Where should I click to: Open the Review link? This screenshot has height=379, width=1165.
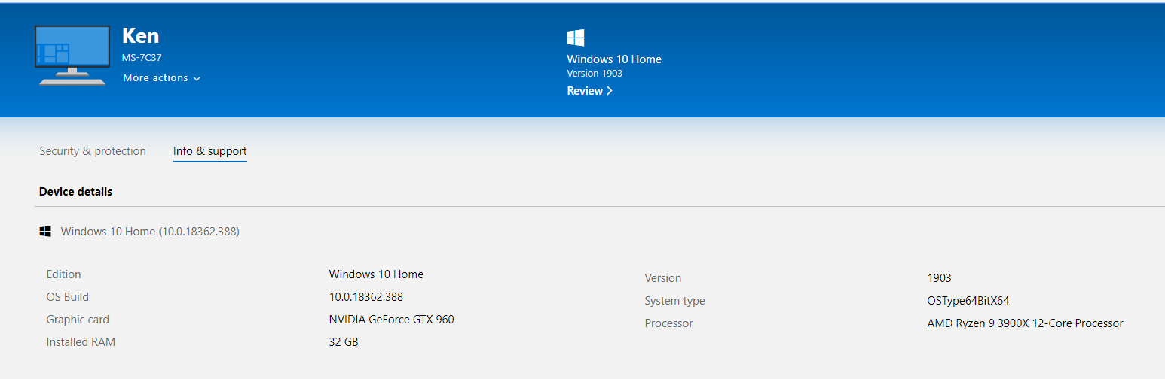(x=589, y=91)
